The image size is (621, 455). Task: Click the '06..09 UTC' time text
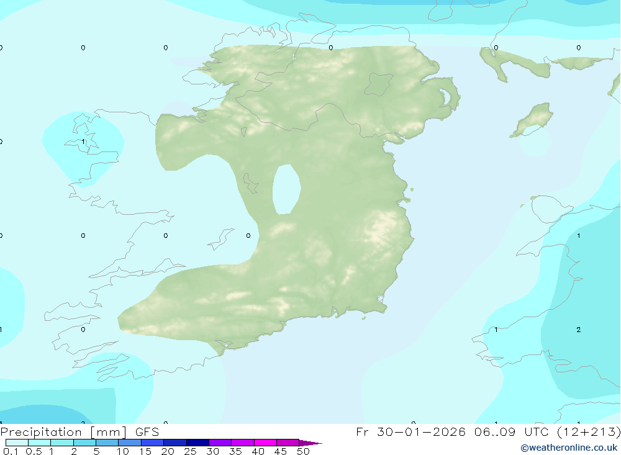(512, 431)
